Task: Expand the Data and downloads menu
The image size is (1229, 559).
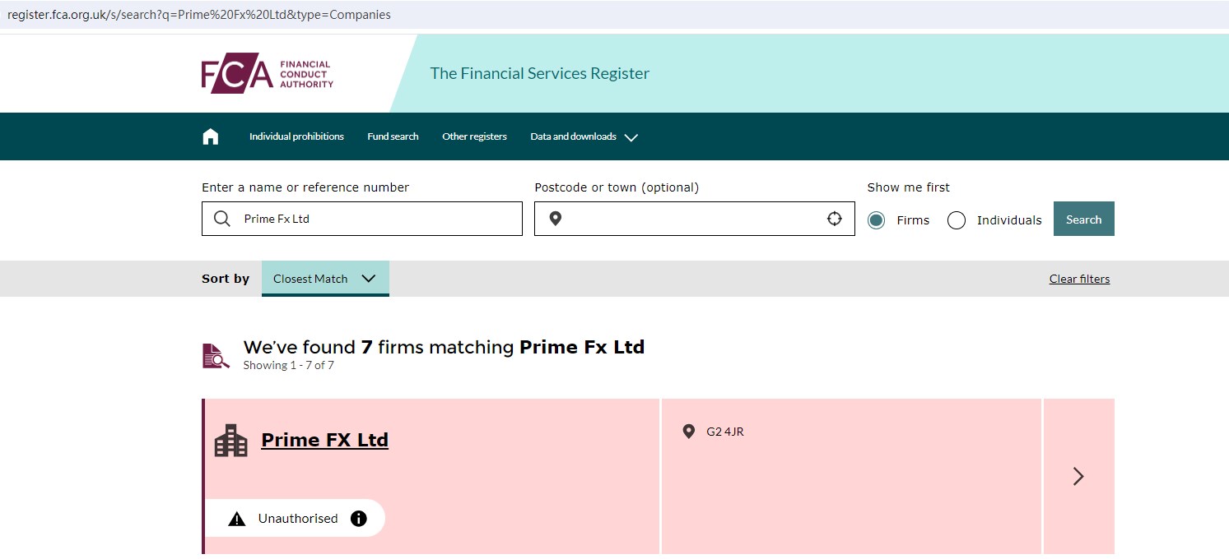Action: click(x=584, y=136)
